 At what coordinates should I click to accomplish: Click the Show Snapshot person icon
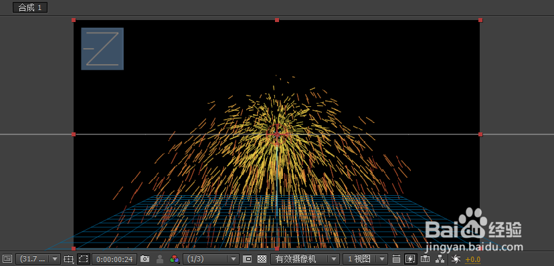[x=160, y=259]
